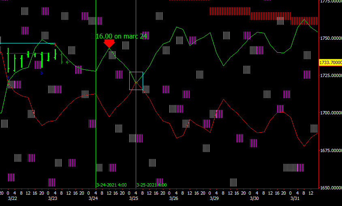342x206 pixels.
Task: Click the small green left arrow near price bars
Action: click(x=68, y=62)
